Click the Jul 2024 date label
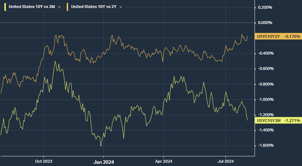This screenshot has width=302, height=166. [x=225, y=161]
